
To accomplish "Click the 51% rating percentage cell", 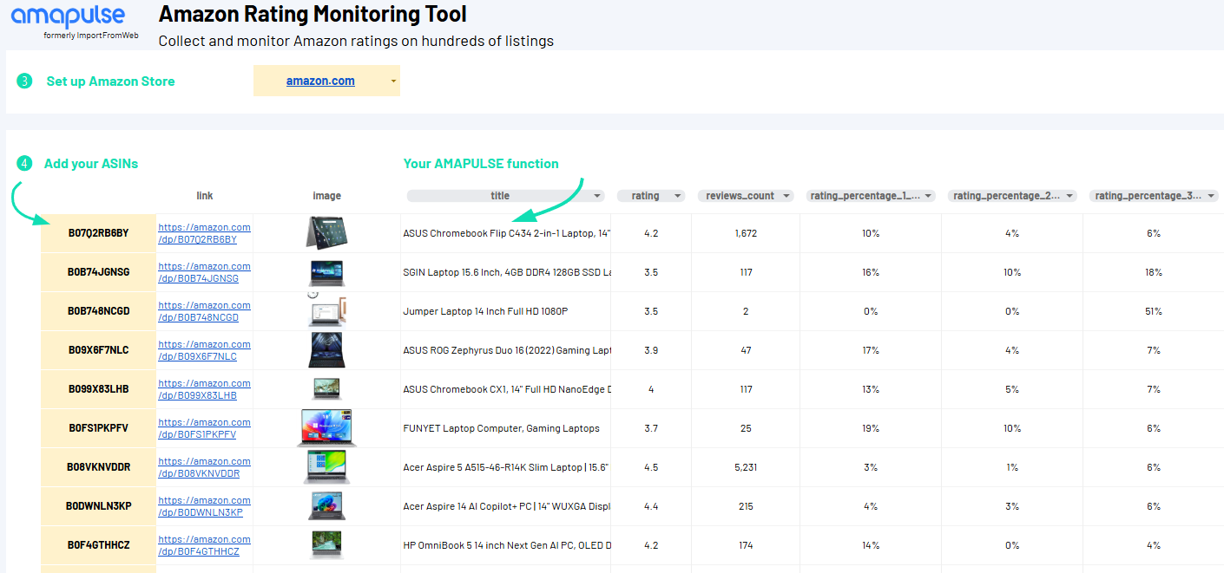I will click(1153, 311).
